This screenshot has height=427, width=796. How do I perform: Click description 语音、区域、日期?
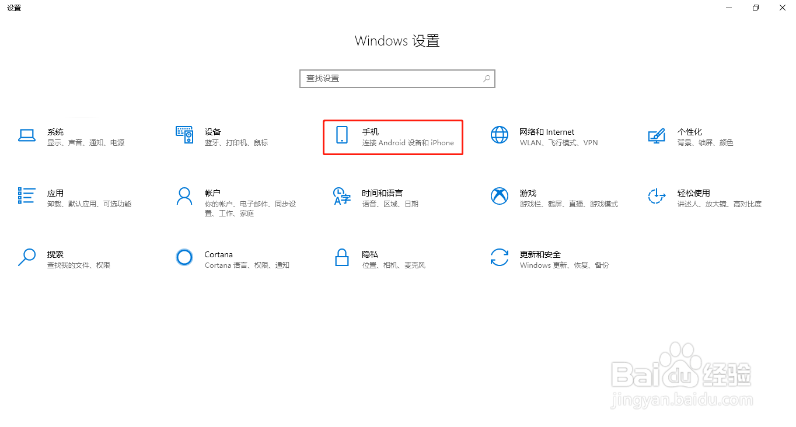(x=390, y=204)
